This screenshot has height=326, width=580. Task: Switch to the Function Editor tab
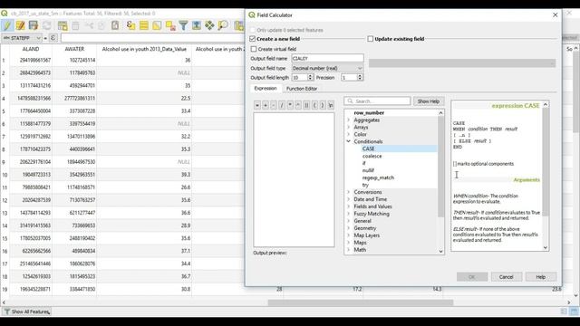click(302, 89)
